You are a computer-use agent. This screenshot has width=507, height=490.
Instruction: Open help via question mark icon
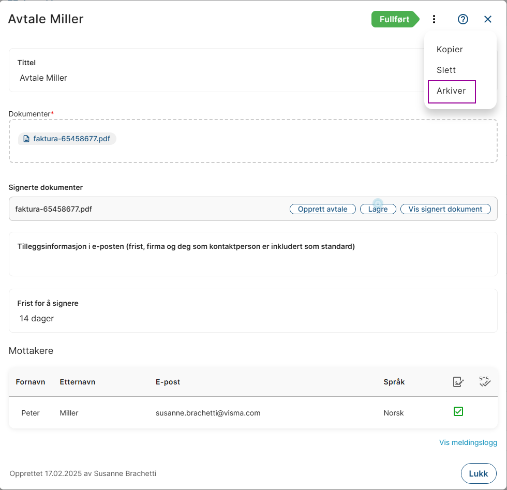[463, 19]
